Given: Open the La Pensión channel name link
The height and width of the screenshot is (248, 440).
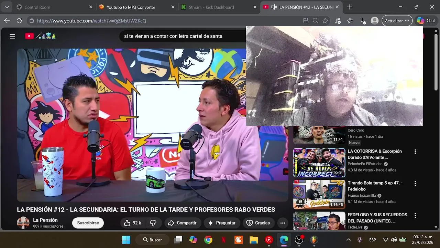Looking at the screenshot, I should [x=45, y=220].
